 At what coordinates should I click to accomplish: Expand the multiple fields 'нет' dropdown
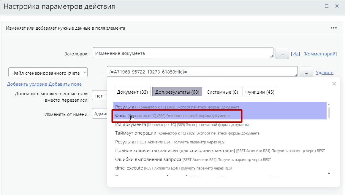click(99, 96)
